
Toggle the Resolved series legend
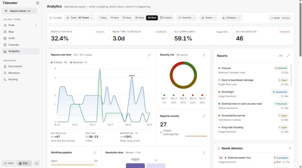79,62
